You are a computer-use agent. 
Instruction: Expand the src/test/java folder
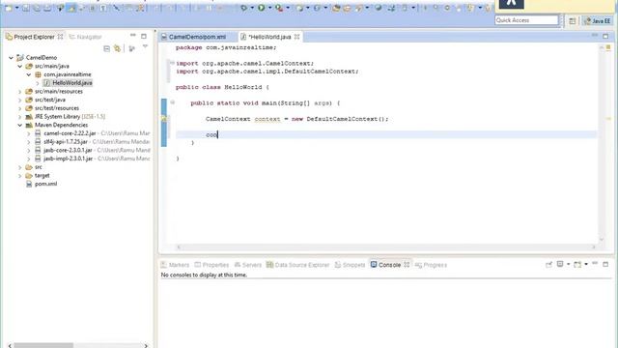[x=19, y=100]
